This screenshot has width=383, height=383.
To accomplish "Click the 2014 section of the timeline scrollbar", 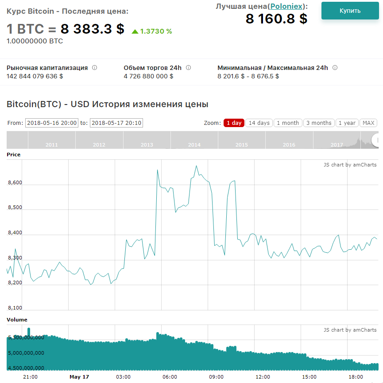I will [194, 140].
